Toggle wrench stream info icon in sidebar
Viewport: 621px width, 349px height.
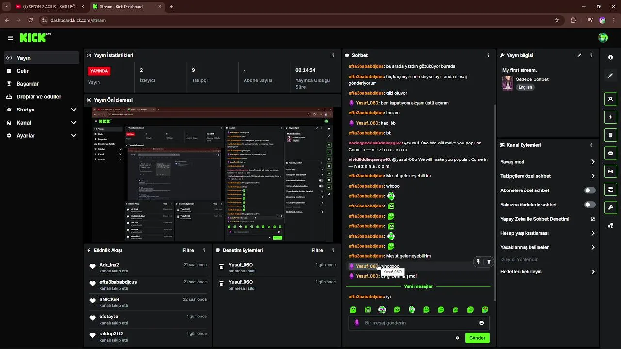point(610,207)
